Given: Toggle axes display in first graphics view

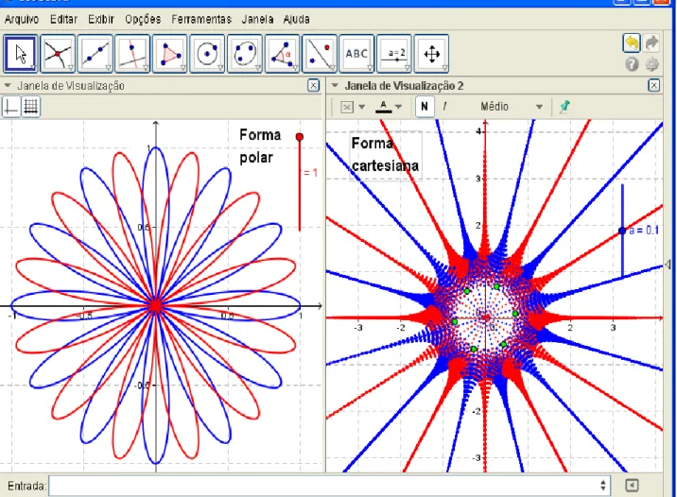Looking at the screenshot, I should coord(10,107).
